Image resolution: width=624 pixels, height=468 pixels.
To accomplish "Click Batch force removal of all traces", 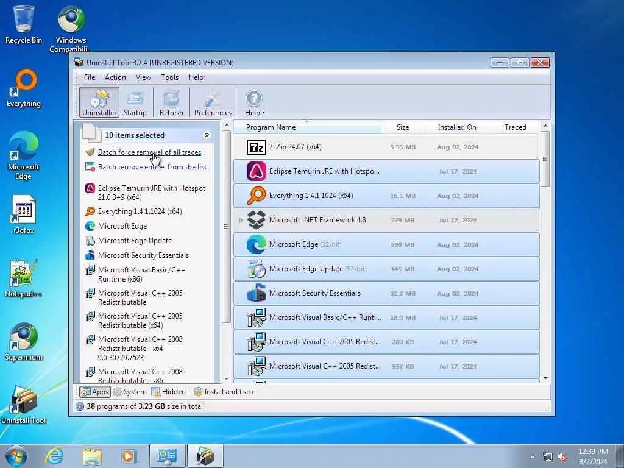I will pyautogui.click(x=149, y=152).
